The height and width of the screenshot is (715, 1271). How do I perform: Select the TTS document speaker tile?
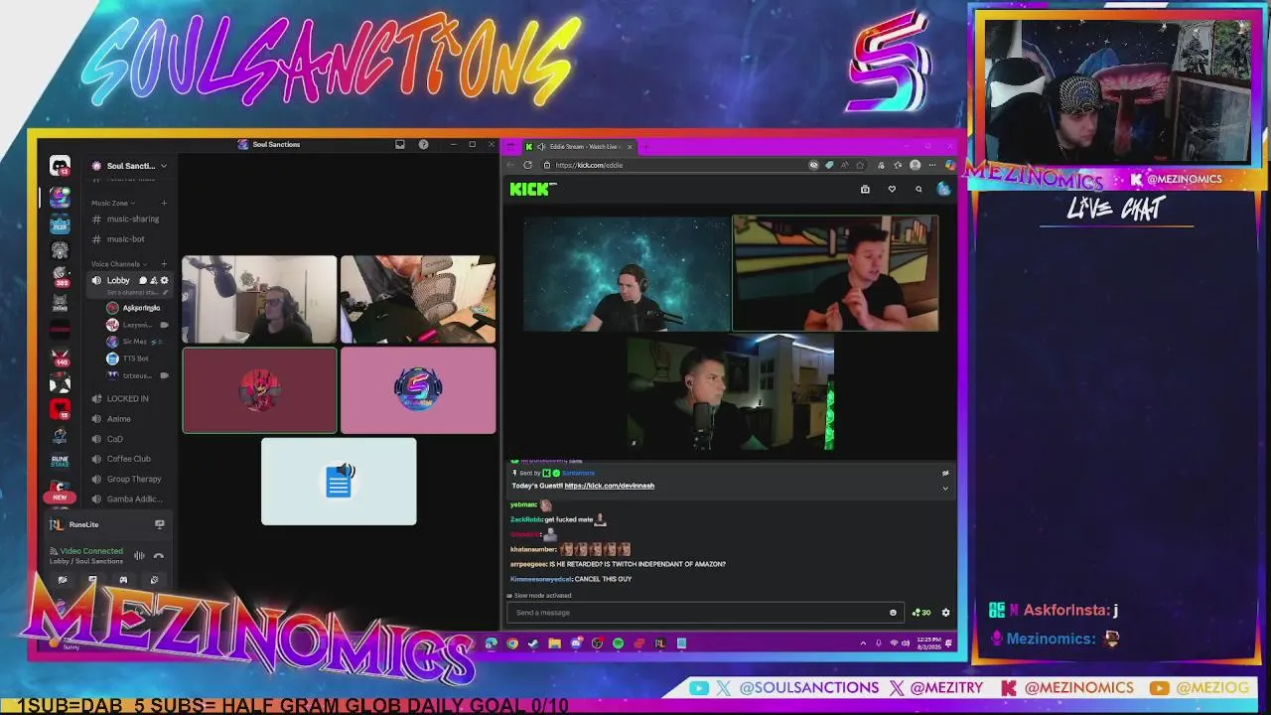[339, 482]
